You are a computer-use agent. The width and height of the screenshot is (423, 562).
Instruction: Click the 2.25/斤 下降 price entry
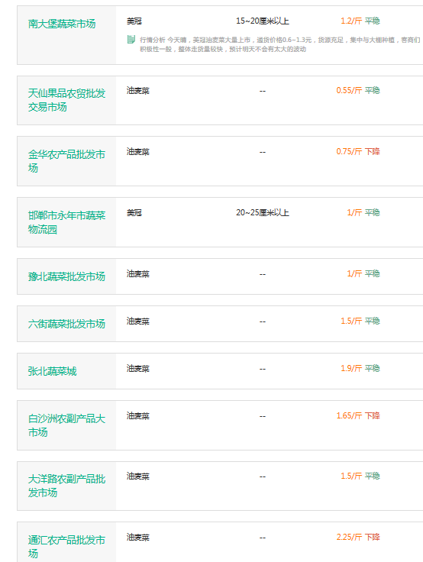click(x=358, y=538)
